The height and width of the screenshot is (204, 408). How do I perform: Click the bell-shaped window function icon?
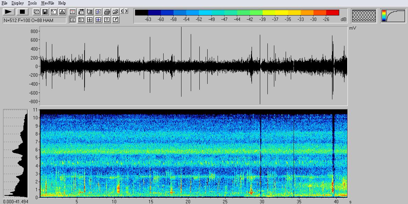(62, 12)
